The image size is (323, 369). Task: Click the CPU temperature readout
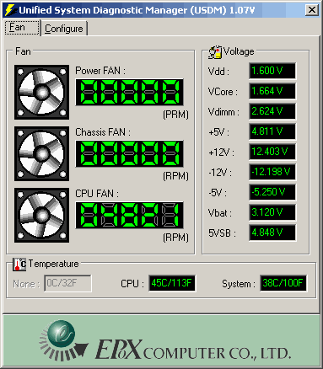coord(172,283)
